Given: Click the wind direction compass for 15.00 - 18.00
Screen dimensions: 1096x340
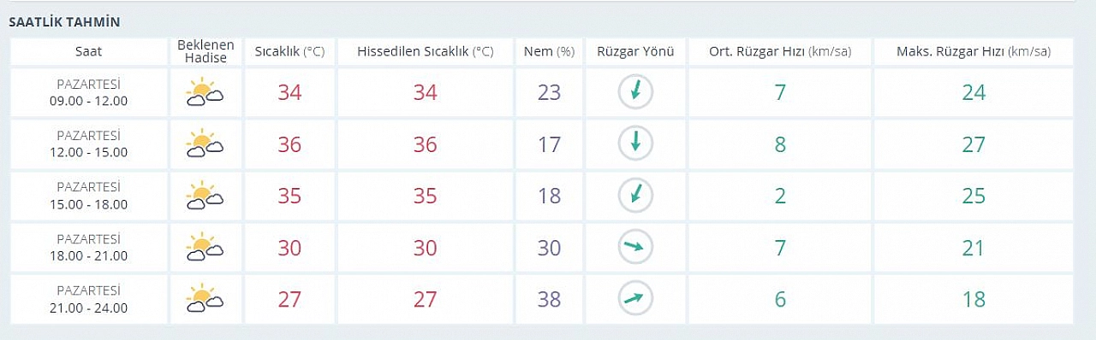Looking at the screenshot, I should pos(635,196).
